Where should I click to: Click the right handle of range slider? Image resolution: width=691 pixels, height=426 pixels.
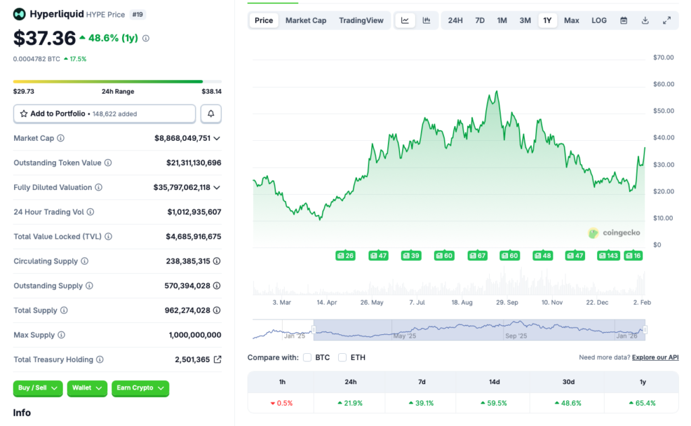(645, 330)
